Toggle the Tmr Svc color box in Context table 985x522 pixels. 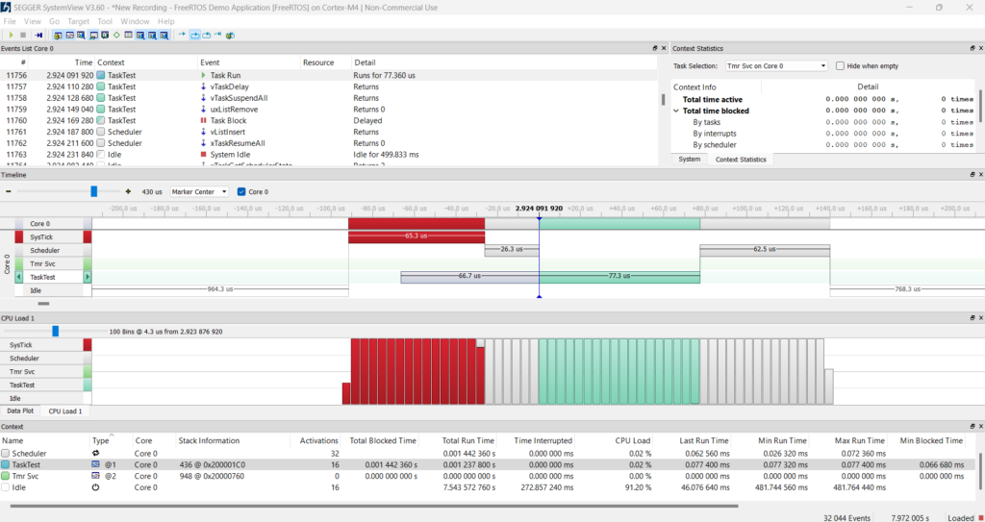(x=6, y=476)
